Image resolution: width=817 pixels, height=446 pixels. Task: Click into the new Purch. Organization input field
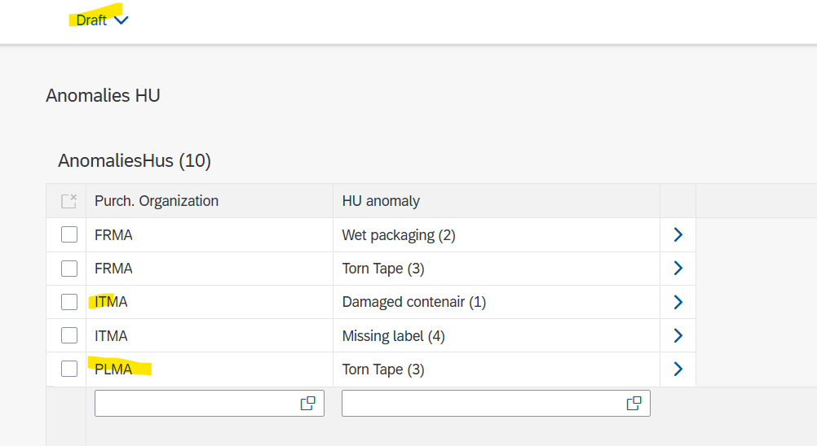coord(194,404)
